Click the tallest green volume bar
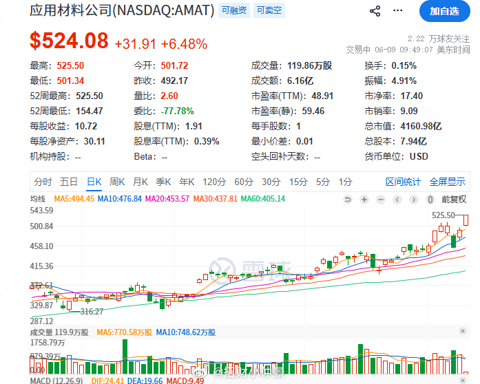This screenshot has height=384, width=480. (125, 356)
